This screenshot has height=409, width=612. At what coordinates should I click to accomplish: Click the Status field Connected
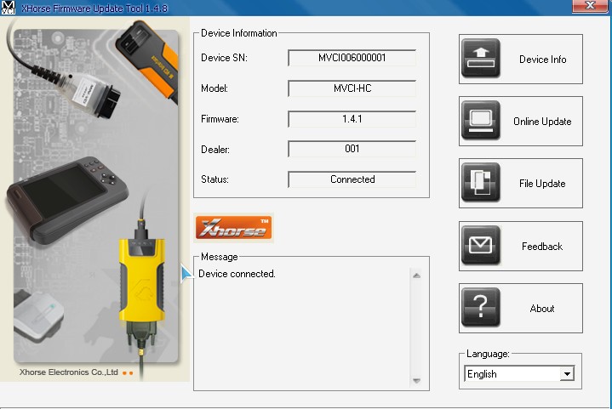tap(352, 179)
